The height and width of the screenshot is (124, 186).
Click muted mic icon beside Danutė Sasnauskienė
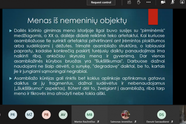pyautogui.click(x=172, y=122)
